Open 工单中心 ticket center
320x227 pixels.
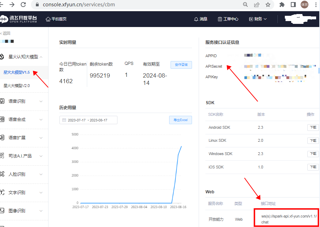[x=231, y=19]
